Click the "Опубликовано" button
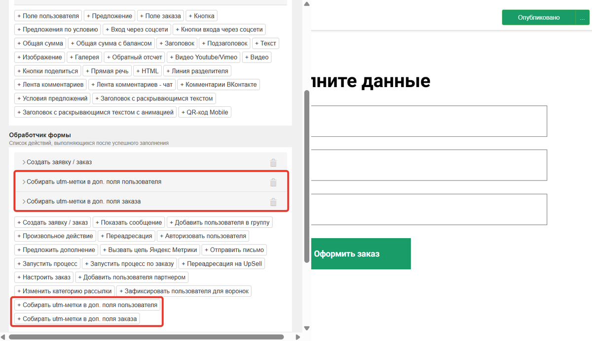Image resolution: width=592 pixels, height=341 pixels. click(540, 17)
